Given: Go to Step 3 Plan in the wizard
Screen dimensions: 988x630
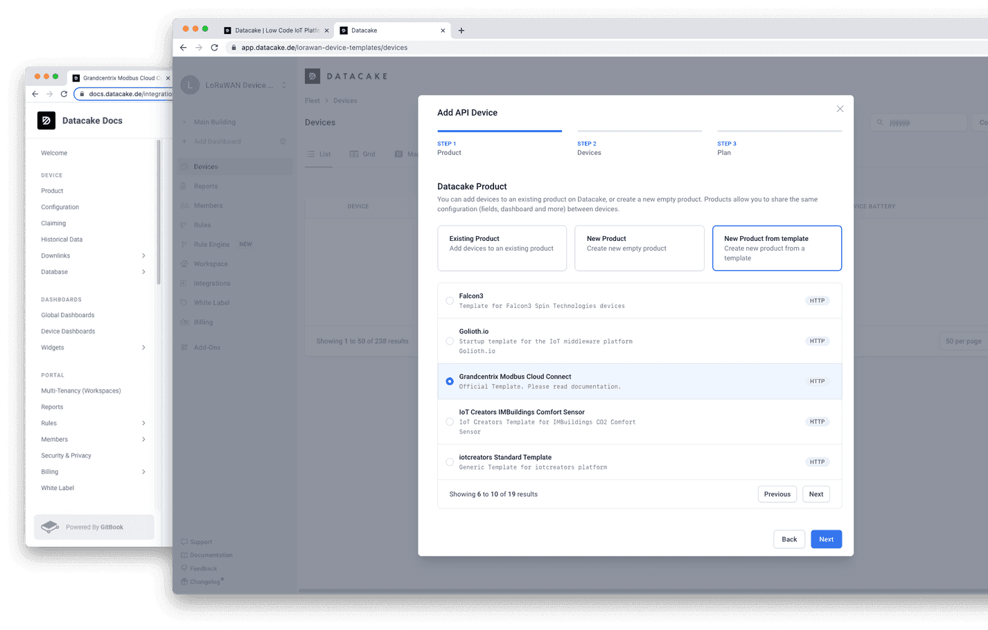Looking at the screenshot, I should (x=779, y=143).
